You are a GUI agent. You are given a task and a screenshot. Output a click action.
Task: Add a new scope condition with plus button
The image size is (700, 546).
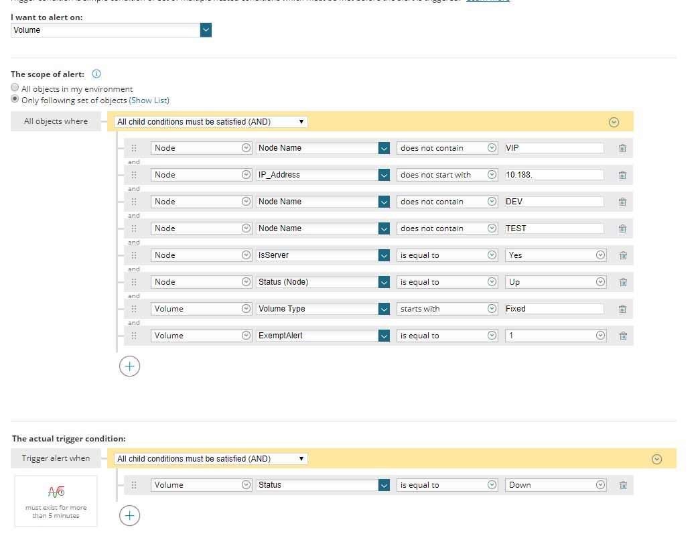(129, 366)
